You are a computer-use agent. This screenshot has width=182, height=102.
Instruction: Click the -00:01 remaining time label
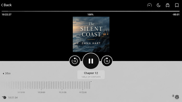[176, 14]
